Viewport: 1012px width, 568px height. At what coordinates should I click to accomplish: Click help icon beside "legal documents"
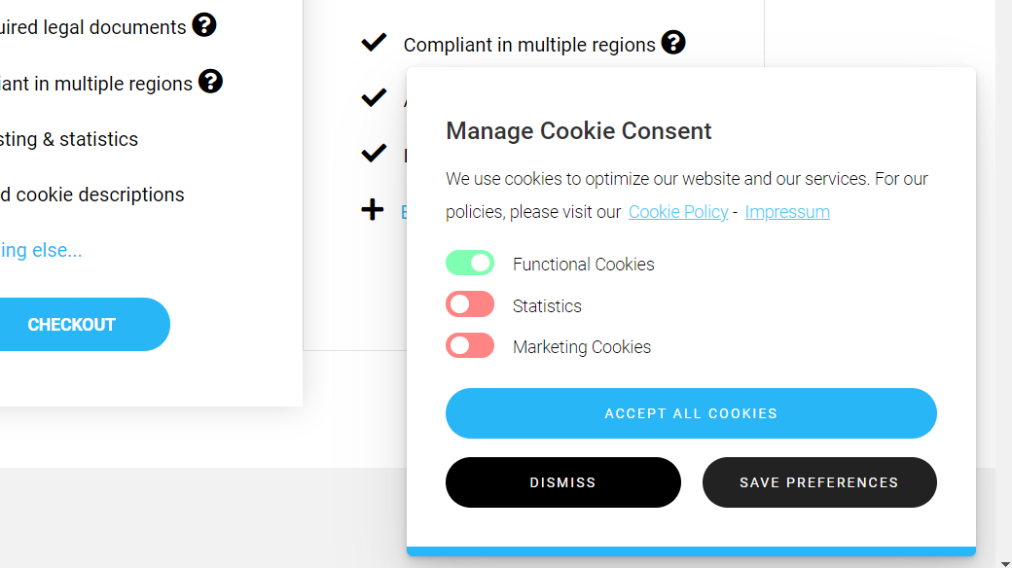click(203, 25)
